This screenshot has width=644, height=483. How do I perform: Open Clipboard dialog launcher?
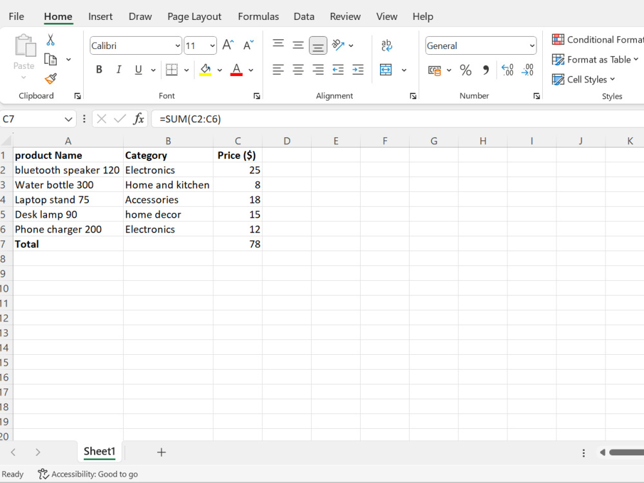coord(77,96)
